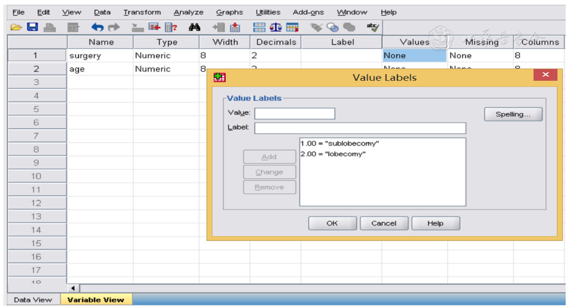Click the Variables icon with question mark
This screenshot has width=569, height=308.
coord(171,28)
